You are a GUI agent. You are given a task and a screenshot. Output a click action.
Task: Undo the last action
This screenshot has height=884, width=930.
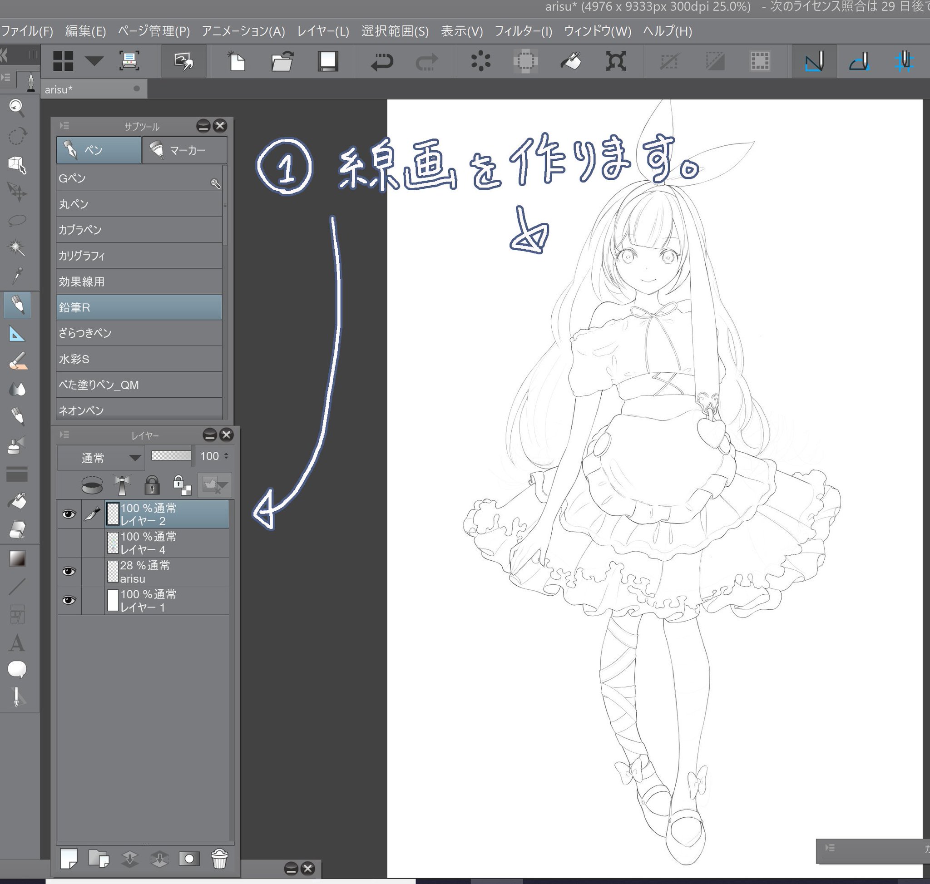tap(381, 61)
